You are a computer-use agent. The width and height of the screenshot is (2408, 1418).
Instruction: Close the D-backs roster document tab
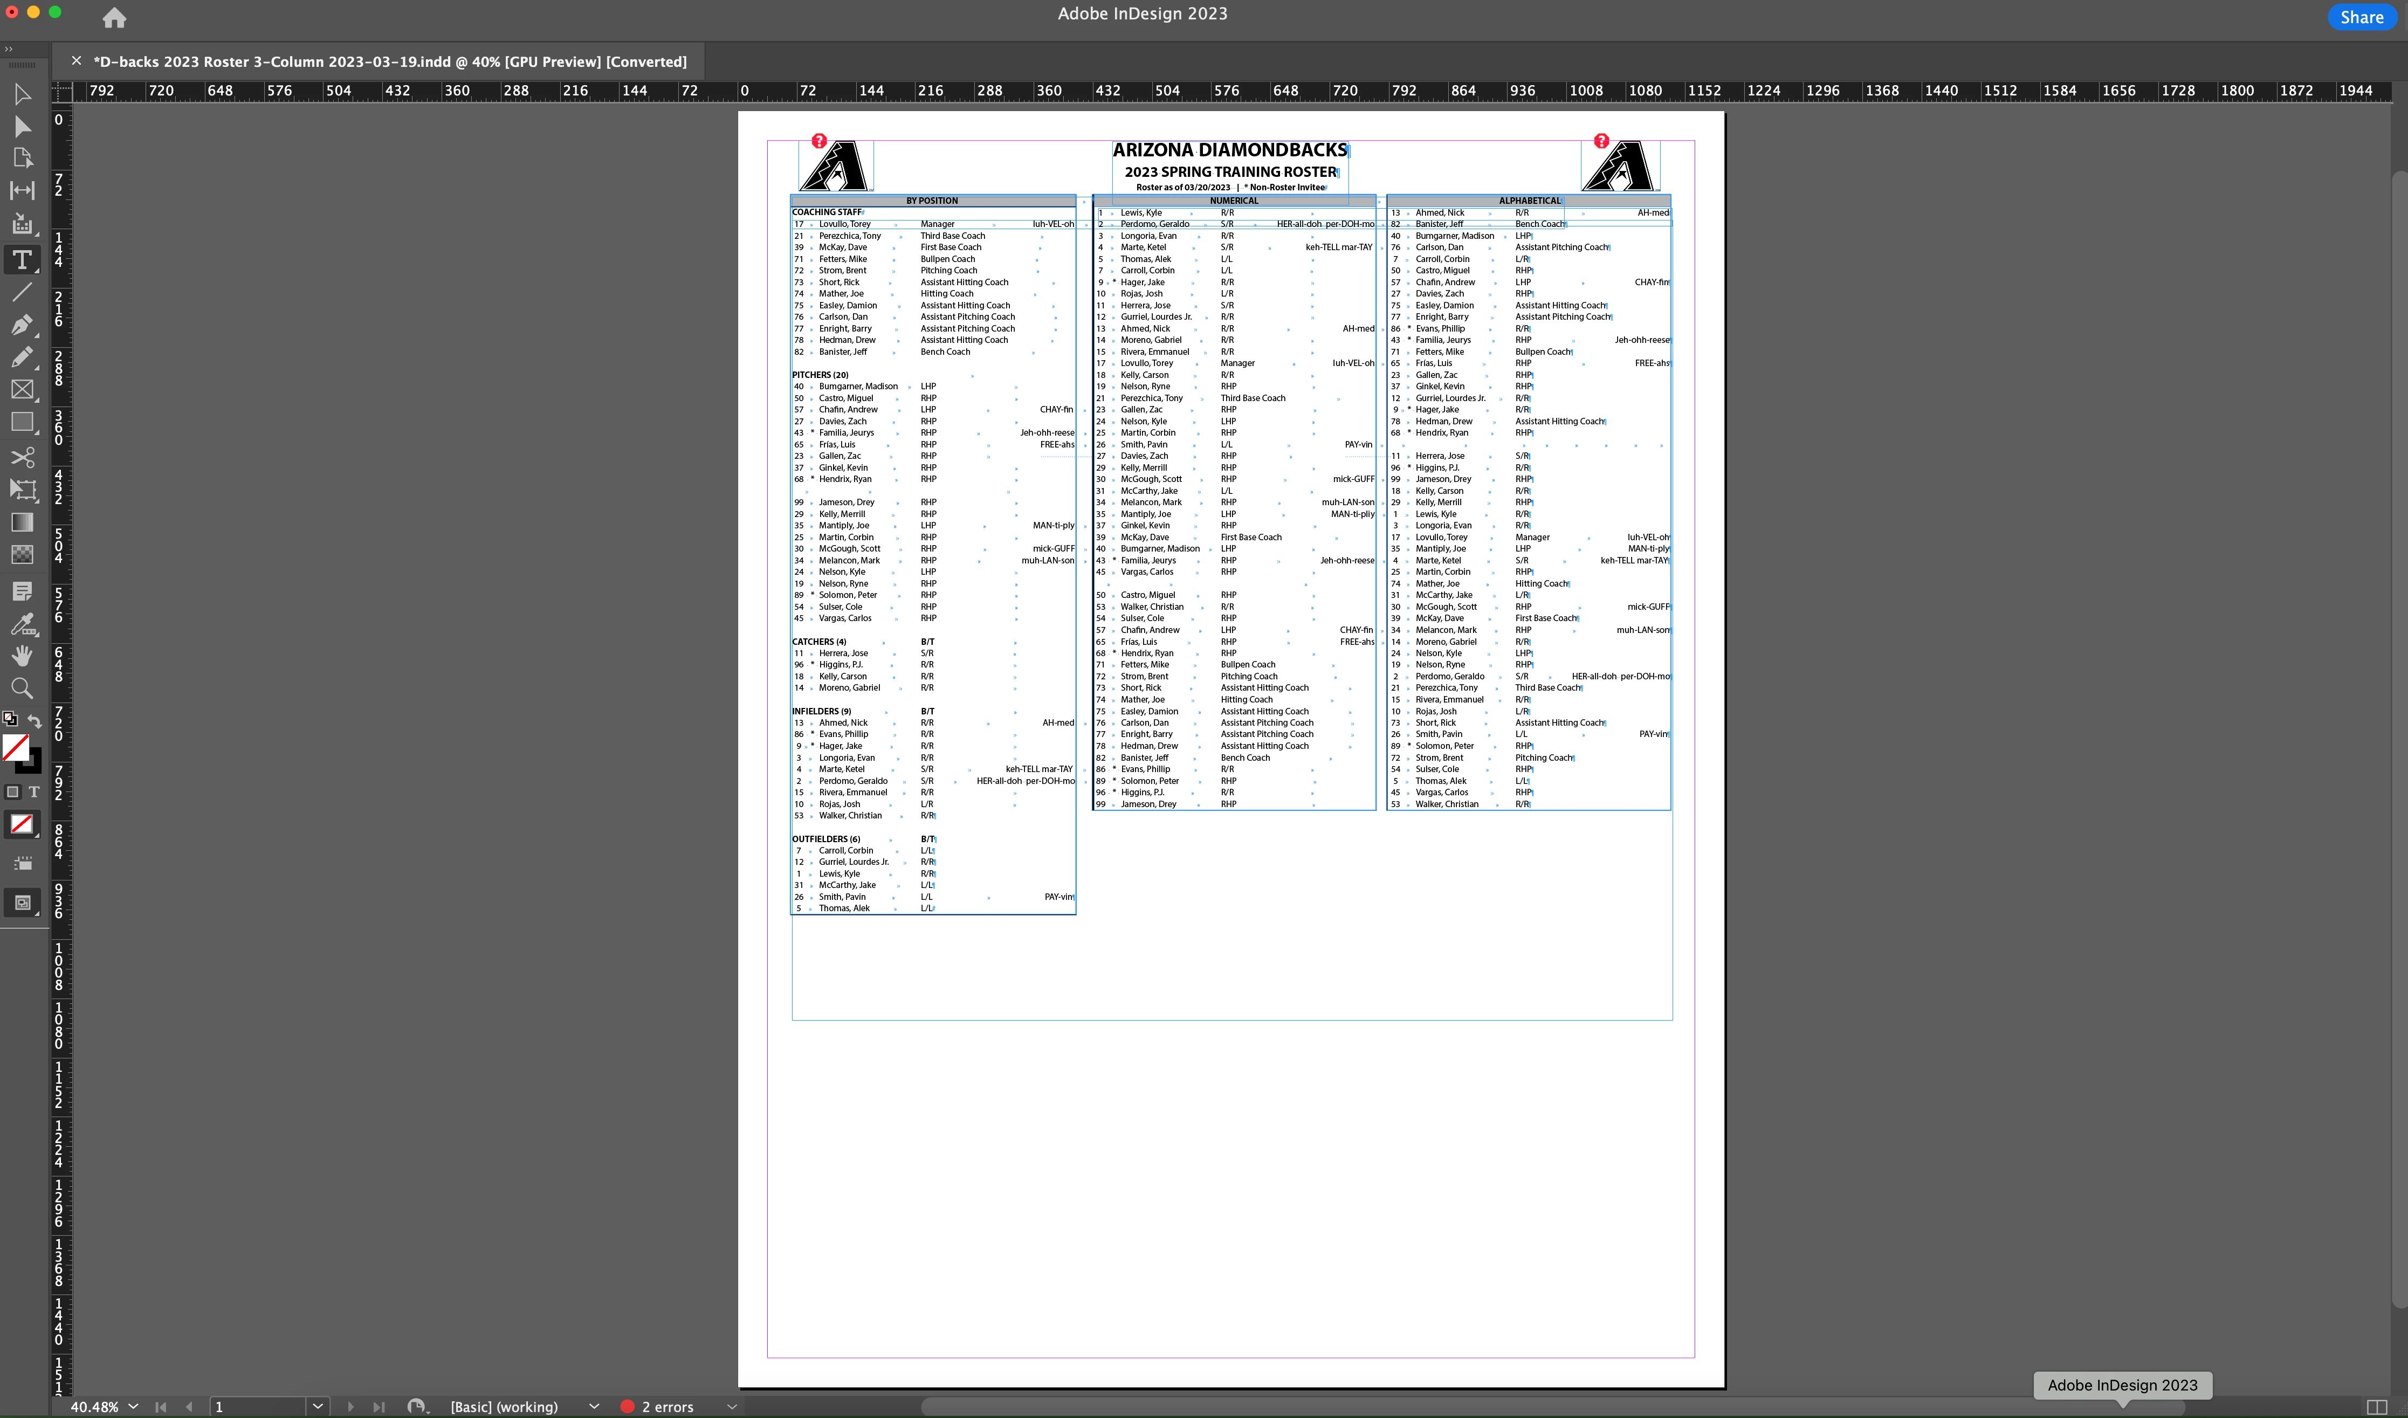click(77, 61)
